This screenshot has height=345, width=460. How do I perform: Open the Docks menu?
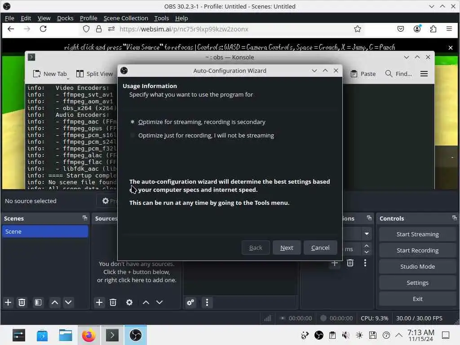pos(65,18)
